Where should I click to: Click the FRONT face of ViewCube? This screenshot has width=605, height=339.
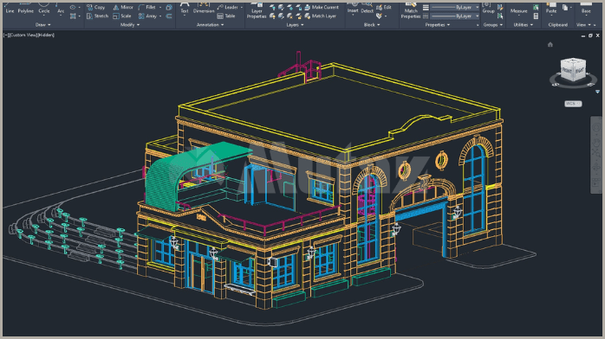(567, 71)
